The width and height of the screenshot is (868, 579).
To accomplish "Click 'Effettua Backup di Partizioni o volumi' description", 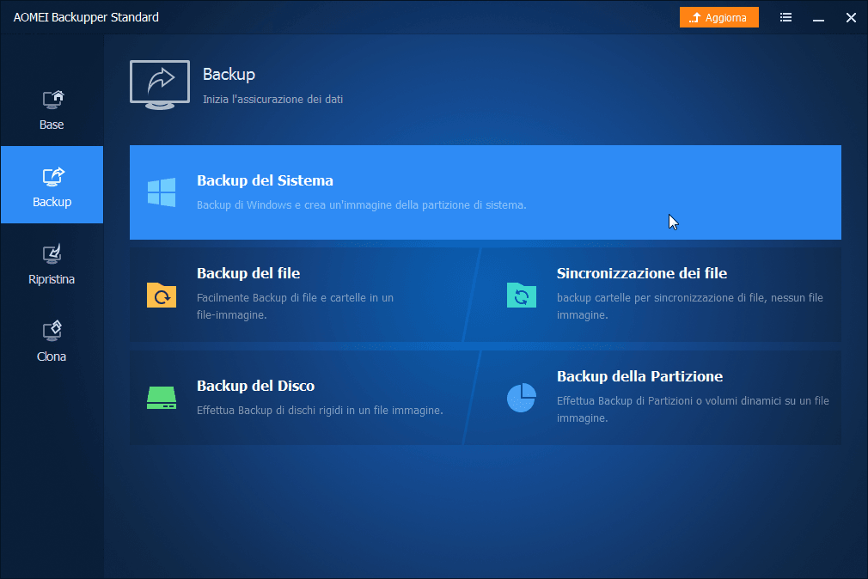I will [693, 409].
